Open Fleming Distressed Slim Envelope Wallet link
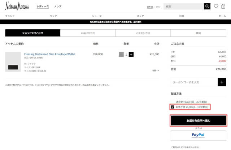 point(50,54)
